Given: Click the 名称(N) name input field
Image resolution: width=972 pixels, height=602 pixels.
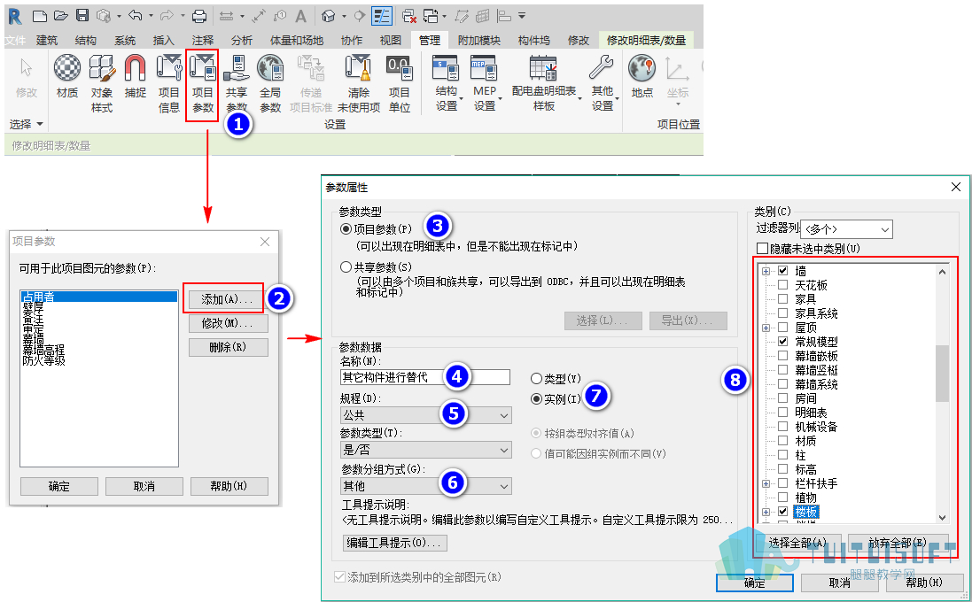Looking at the screenshot, I should click(x=425, y=377).
